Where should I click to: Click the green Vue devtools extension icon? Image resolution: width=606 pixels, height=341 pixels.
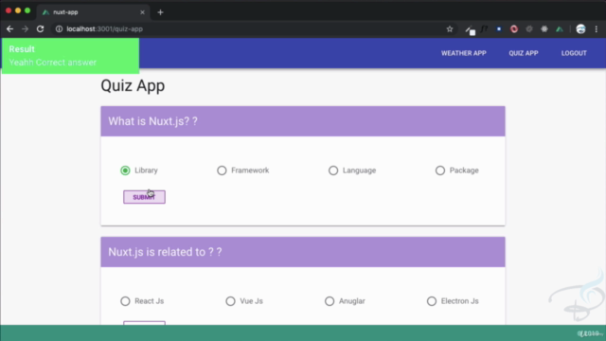560,29
